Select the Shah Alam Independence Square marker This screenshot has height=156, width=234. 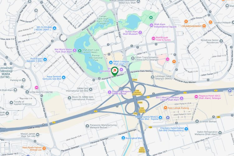pos(151,25)
